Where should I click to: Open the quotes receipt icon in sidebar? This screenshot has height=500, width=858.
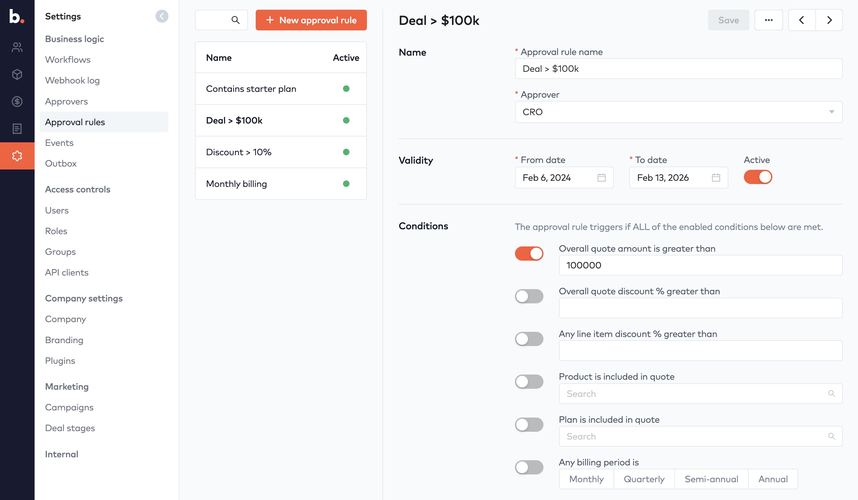pos(17,129)
